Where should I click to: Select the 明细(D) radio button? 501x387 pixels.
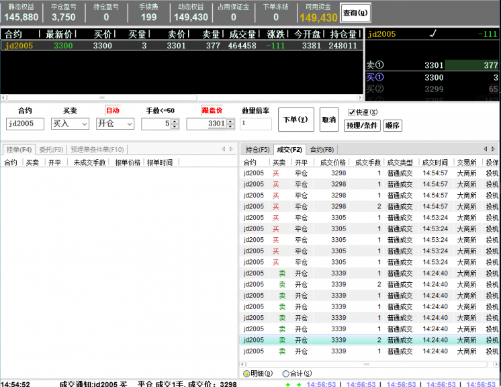(x=246, y=374)
